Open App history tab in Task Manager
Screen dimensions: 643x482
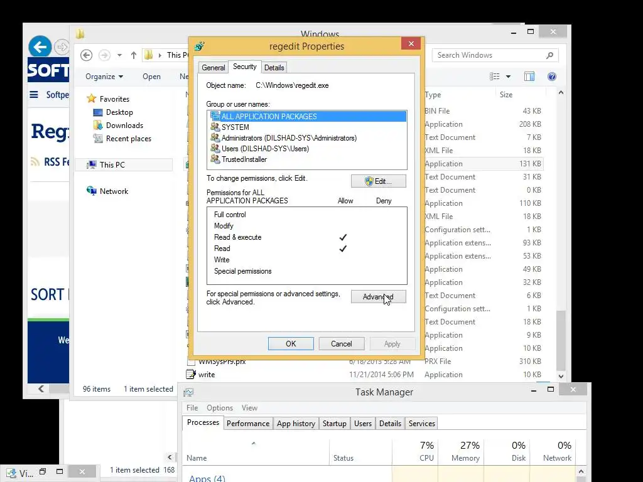pos(296,424)
